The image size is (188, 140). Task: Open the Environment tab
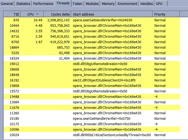(x=127, y=4)
